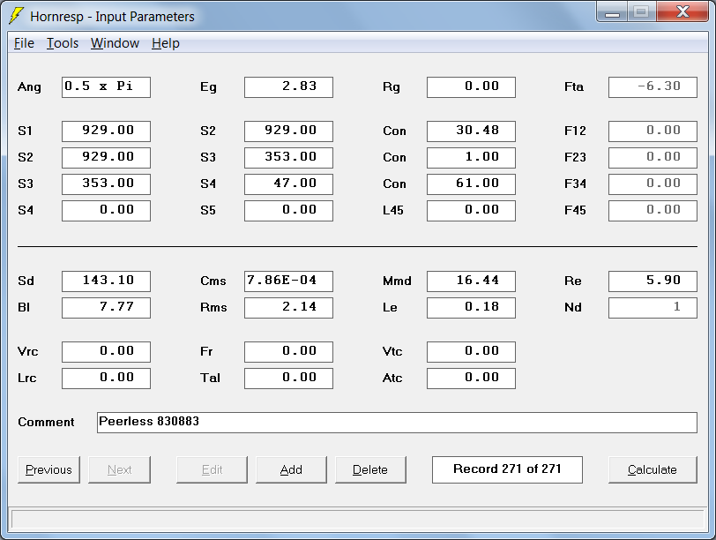Click the Mmd field showing 16.44

point(471,281)
